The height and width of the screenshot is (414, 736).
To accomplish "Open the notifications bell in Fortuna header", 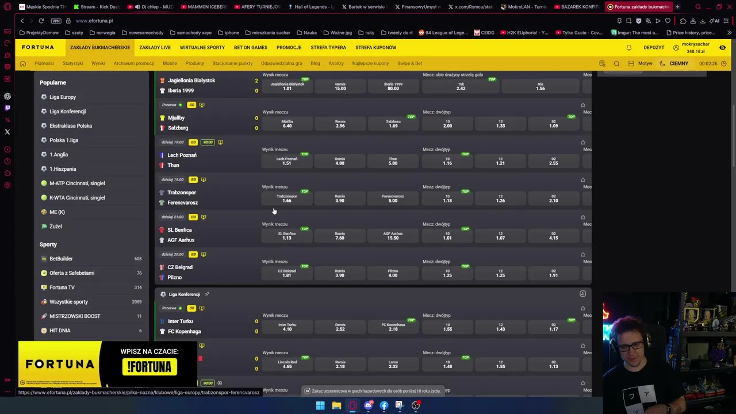I will [629, 48].
